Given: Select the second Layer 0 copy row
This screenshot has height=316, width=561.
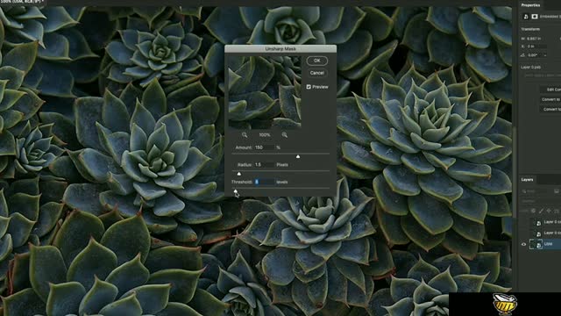Looking at the screenshot, I should (x=540, y=233).
